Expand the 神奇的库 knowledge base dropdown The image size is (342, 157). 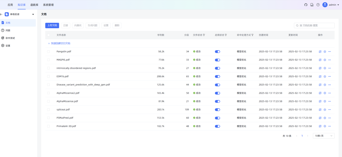tap(33, 14)
